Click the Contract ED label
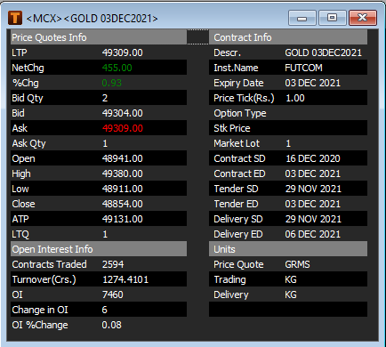This screenshot has width=386, height=347. [x=239, y=173]
